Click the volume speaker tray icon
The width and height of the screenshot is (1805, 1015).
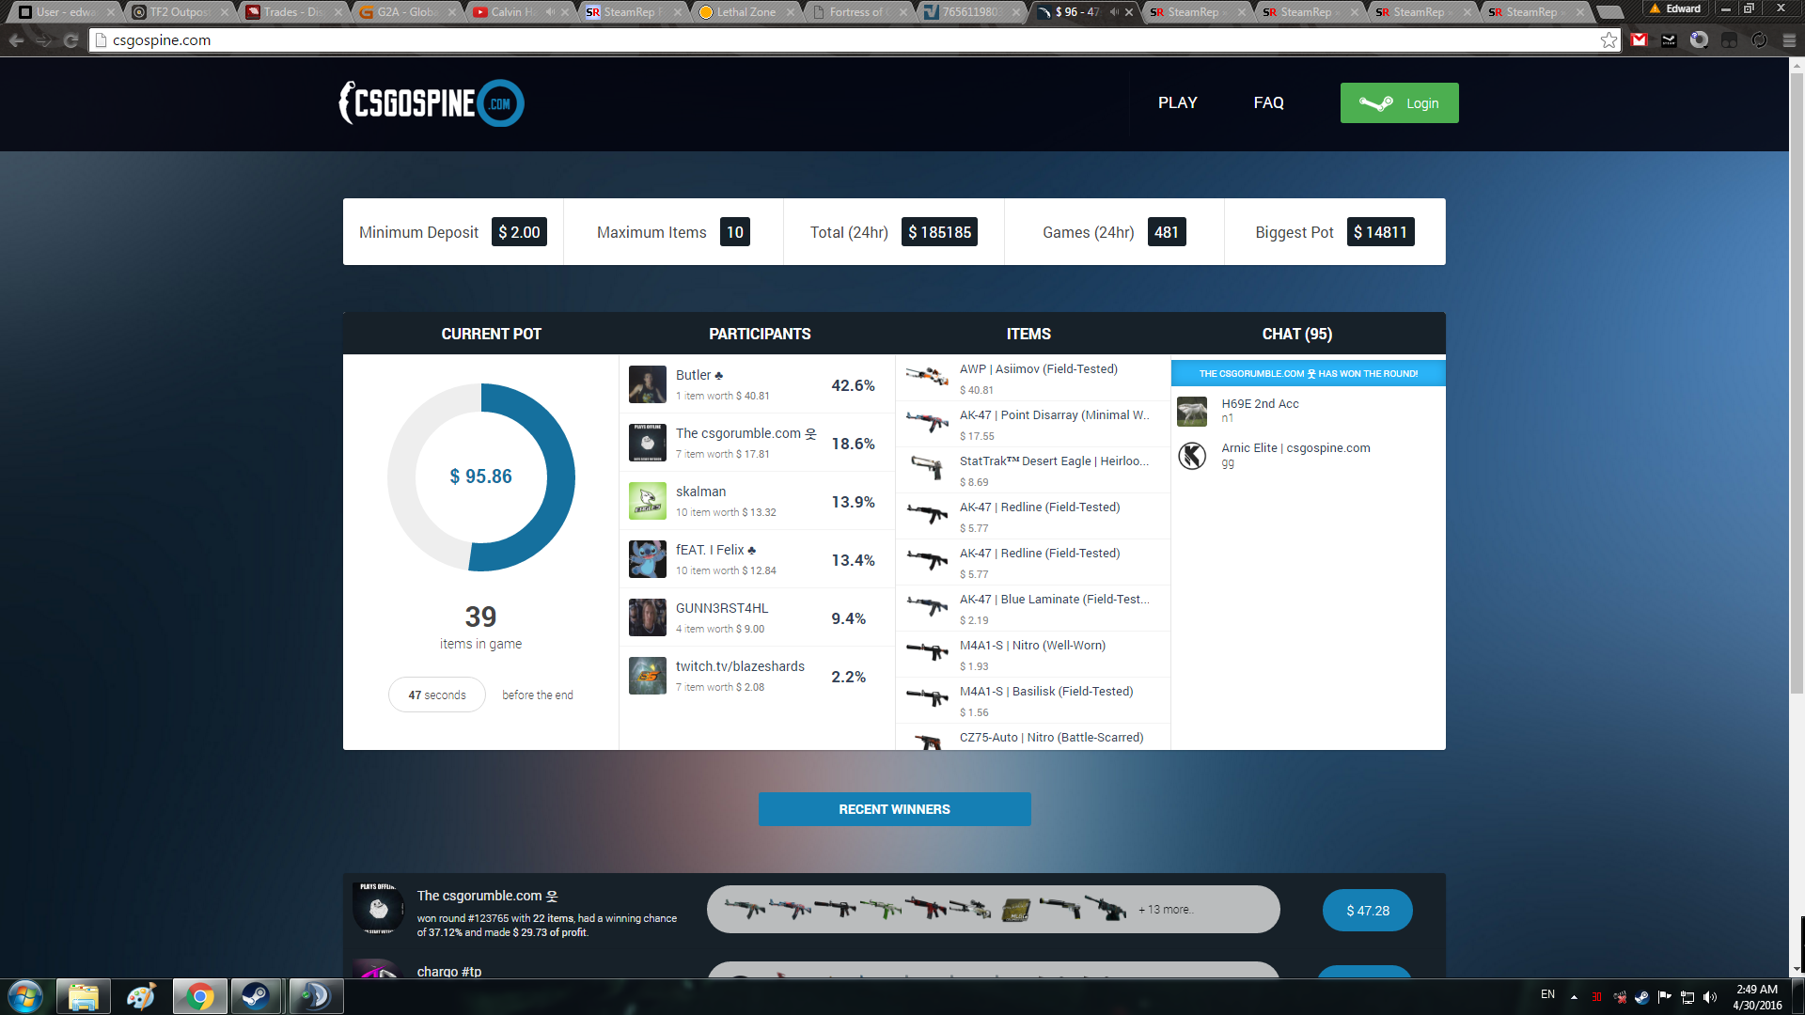(x=1710, y=997)
